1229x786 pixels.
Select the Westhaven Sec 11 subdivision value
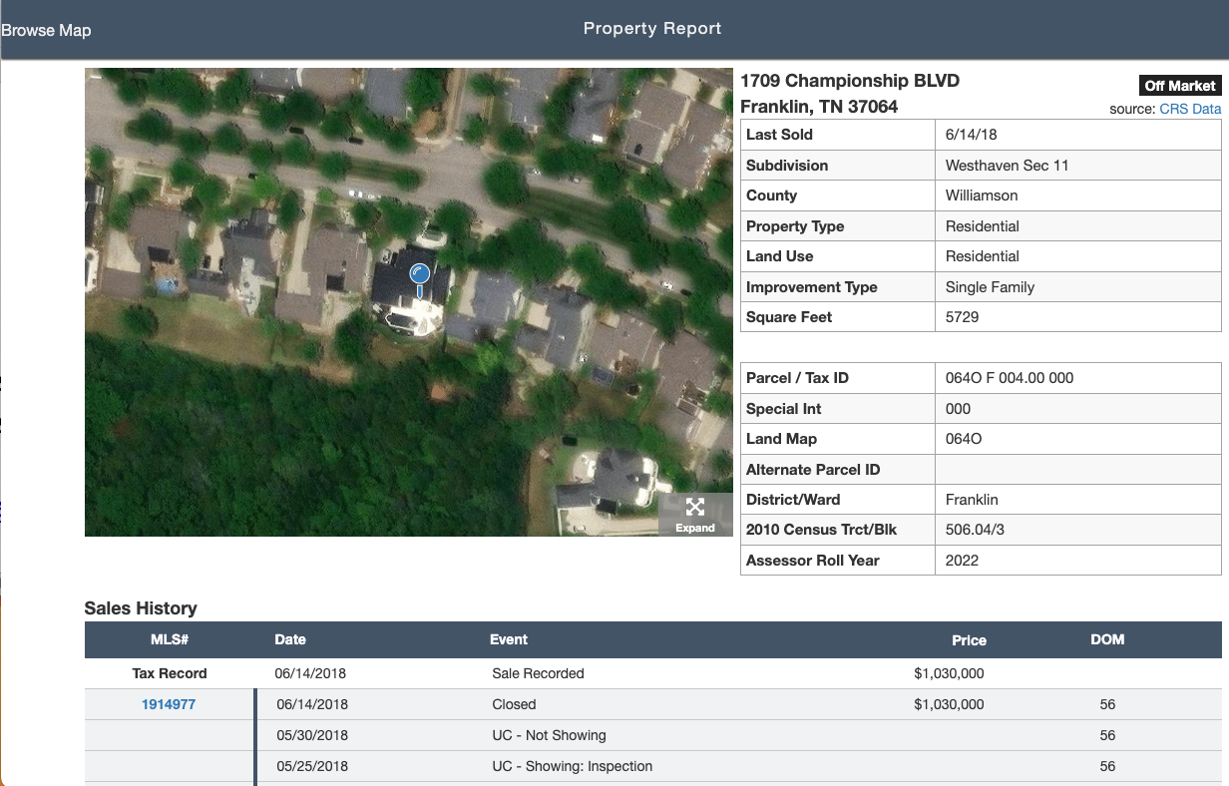(x=1008, y=165)
